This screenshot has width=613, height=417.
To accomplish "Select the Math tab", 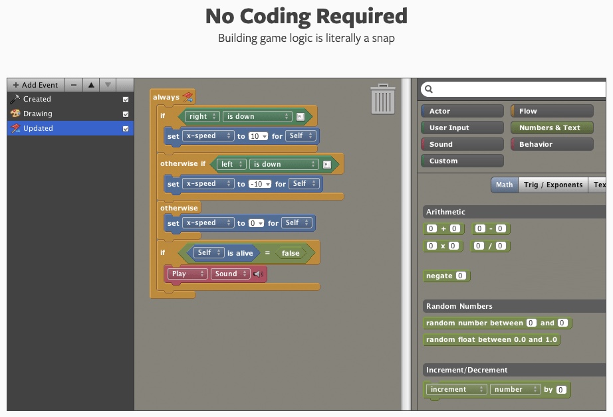I will coord(504,185).
